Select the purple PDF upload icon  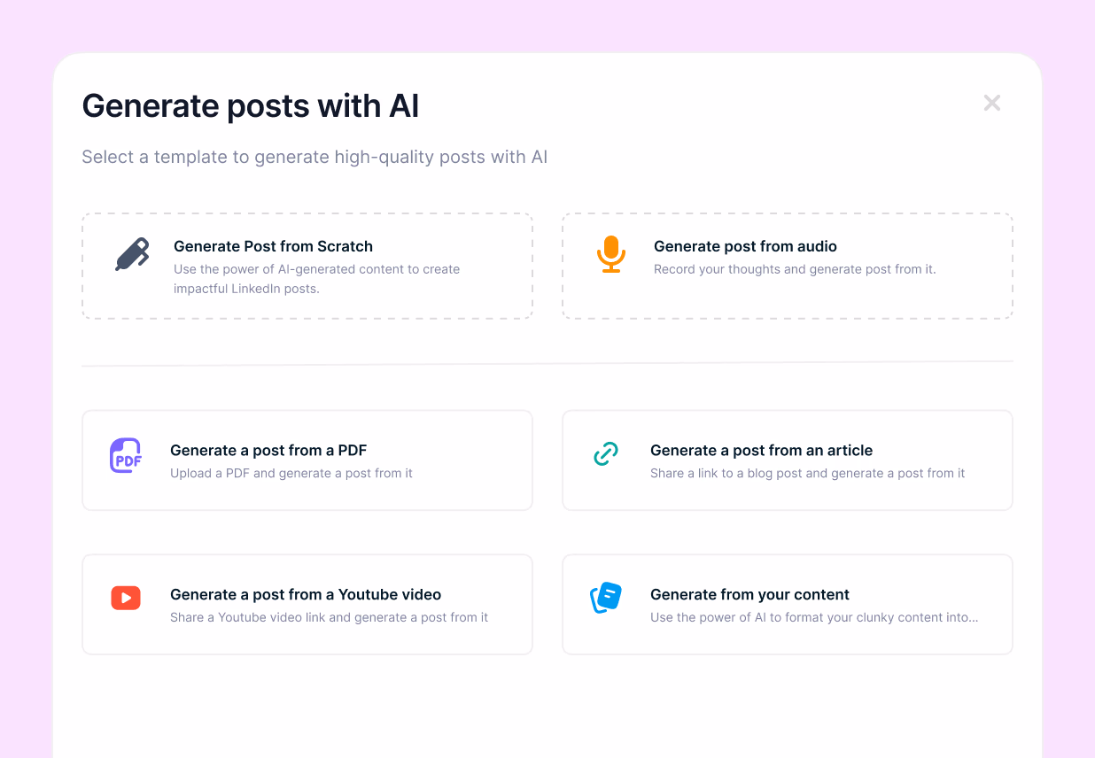[126, 454]
